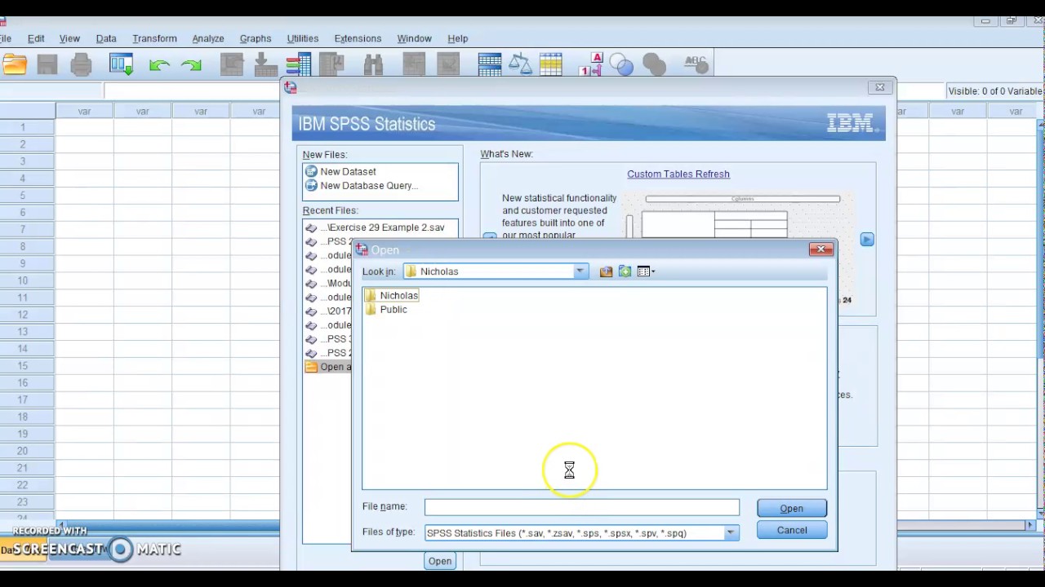Screen dimensions: 1045x587
Task: Open the Transform menu
Action: tap(154, 38)
